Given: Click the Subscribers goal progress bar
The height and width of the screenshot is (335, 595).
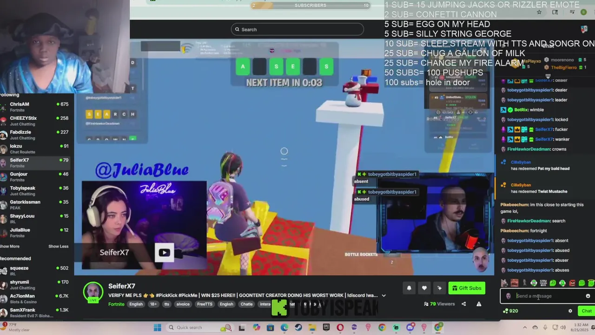Looking at the screenshot, I should tap(310, 6).
